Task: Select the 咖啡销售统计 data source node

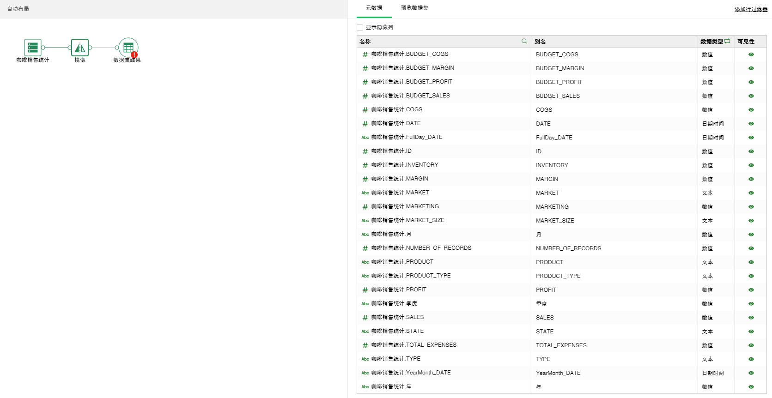Action: 32,48
